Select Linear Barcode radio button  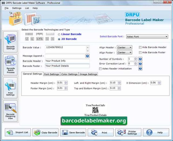(x=59, y=35)
